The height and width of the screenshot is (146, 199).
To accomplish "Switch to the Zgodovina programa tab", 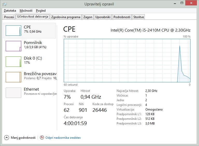I will 66,17.
